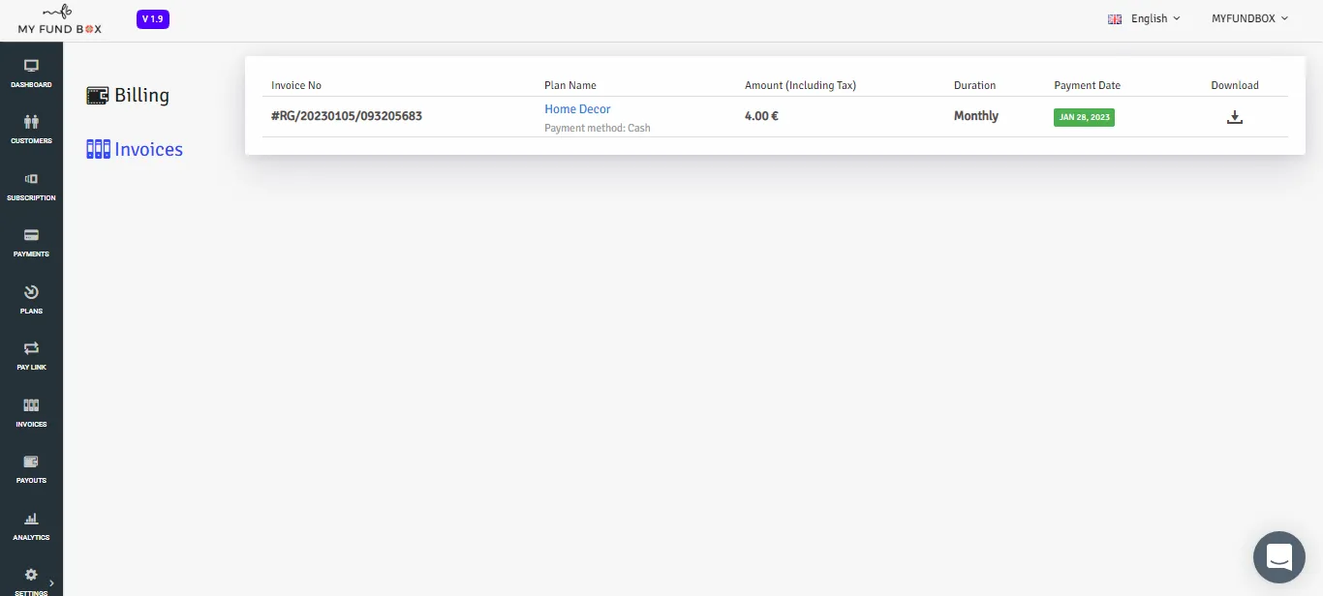The height and width of the screenshot is (596, 1323).
Task: Click the JAN 28, 2023 payment date badge
Action: 1085,117
